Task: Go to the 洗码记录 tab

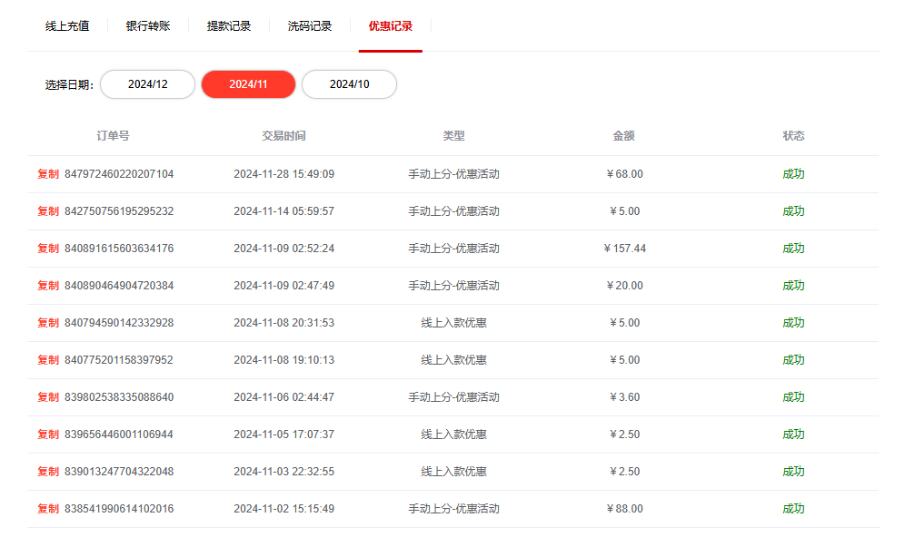Action: 310,26
